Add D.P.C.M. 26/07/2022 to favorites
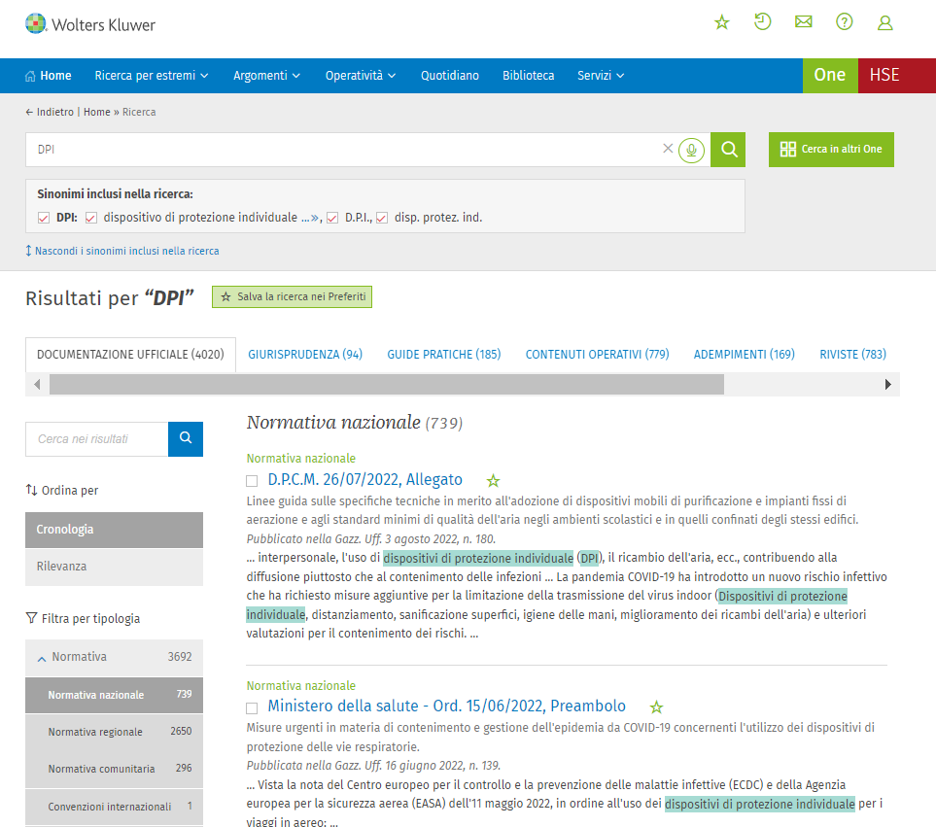The width and height of the screenshot is (936, 827). point(493,480)
